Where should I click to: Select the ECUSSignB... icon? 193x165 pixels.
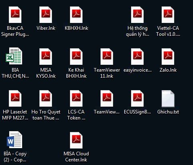(138, 99)
